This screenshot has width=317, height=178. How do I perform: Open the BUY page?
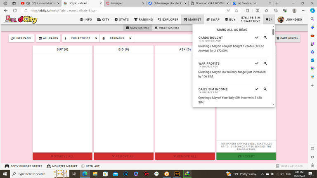(230, 20)
